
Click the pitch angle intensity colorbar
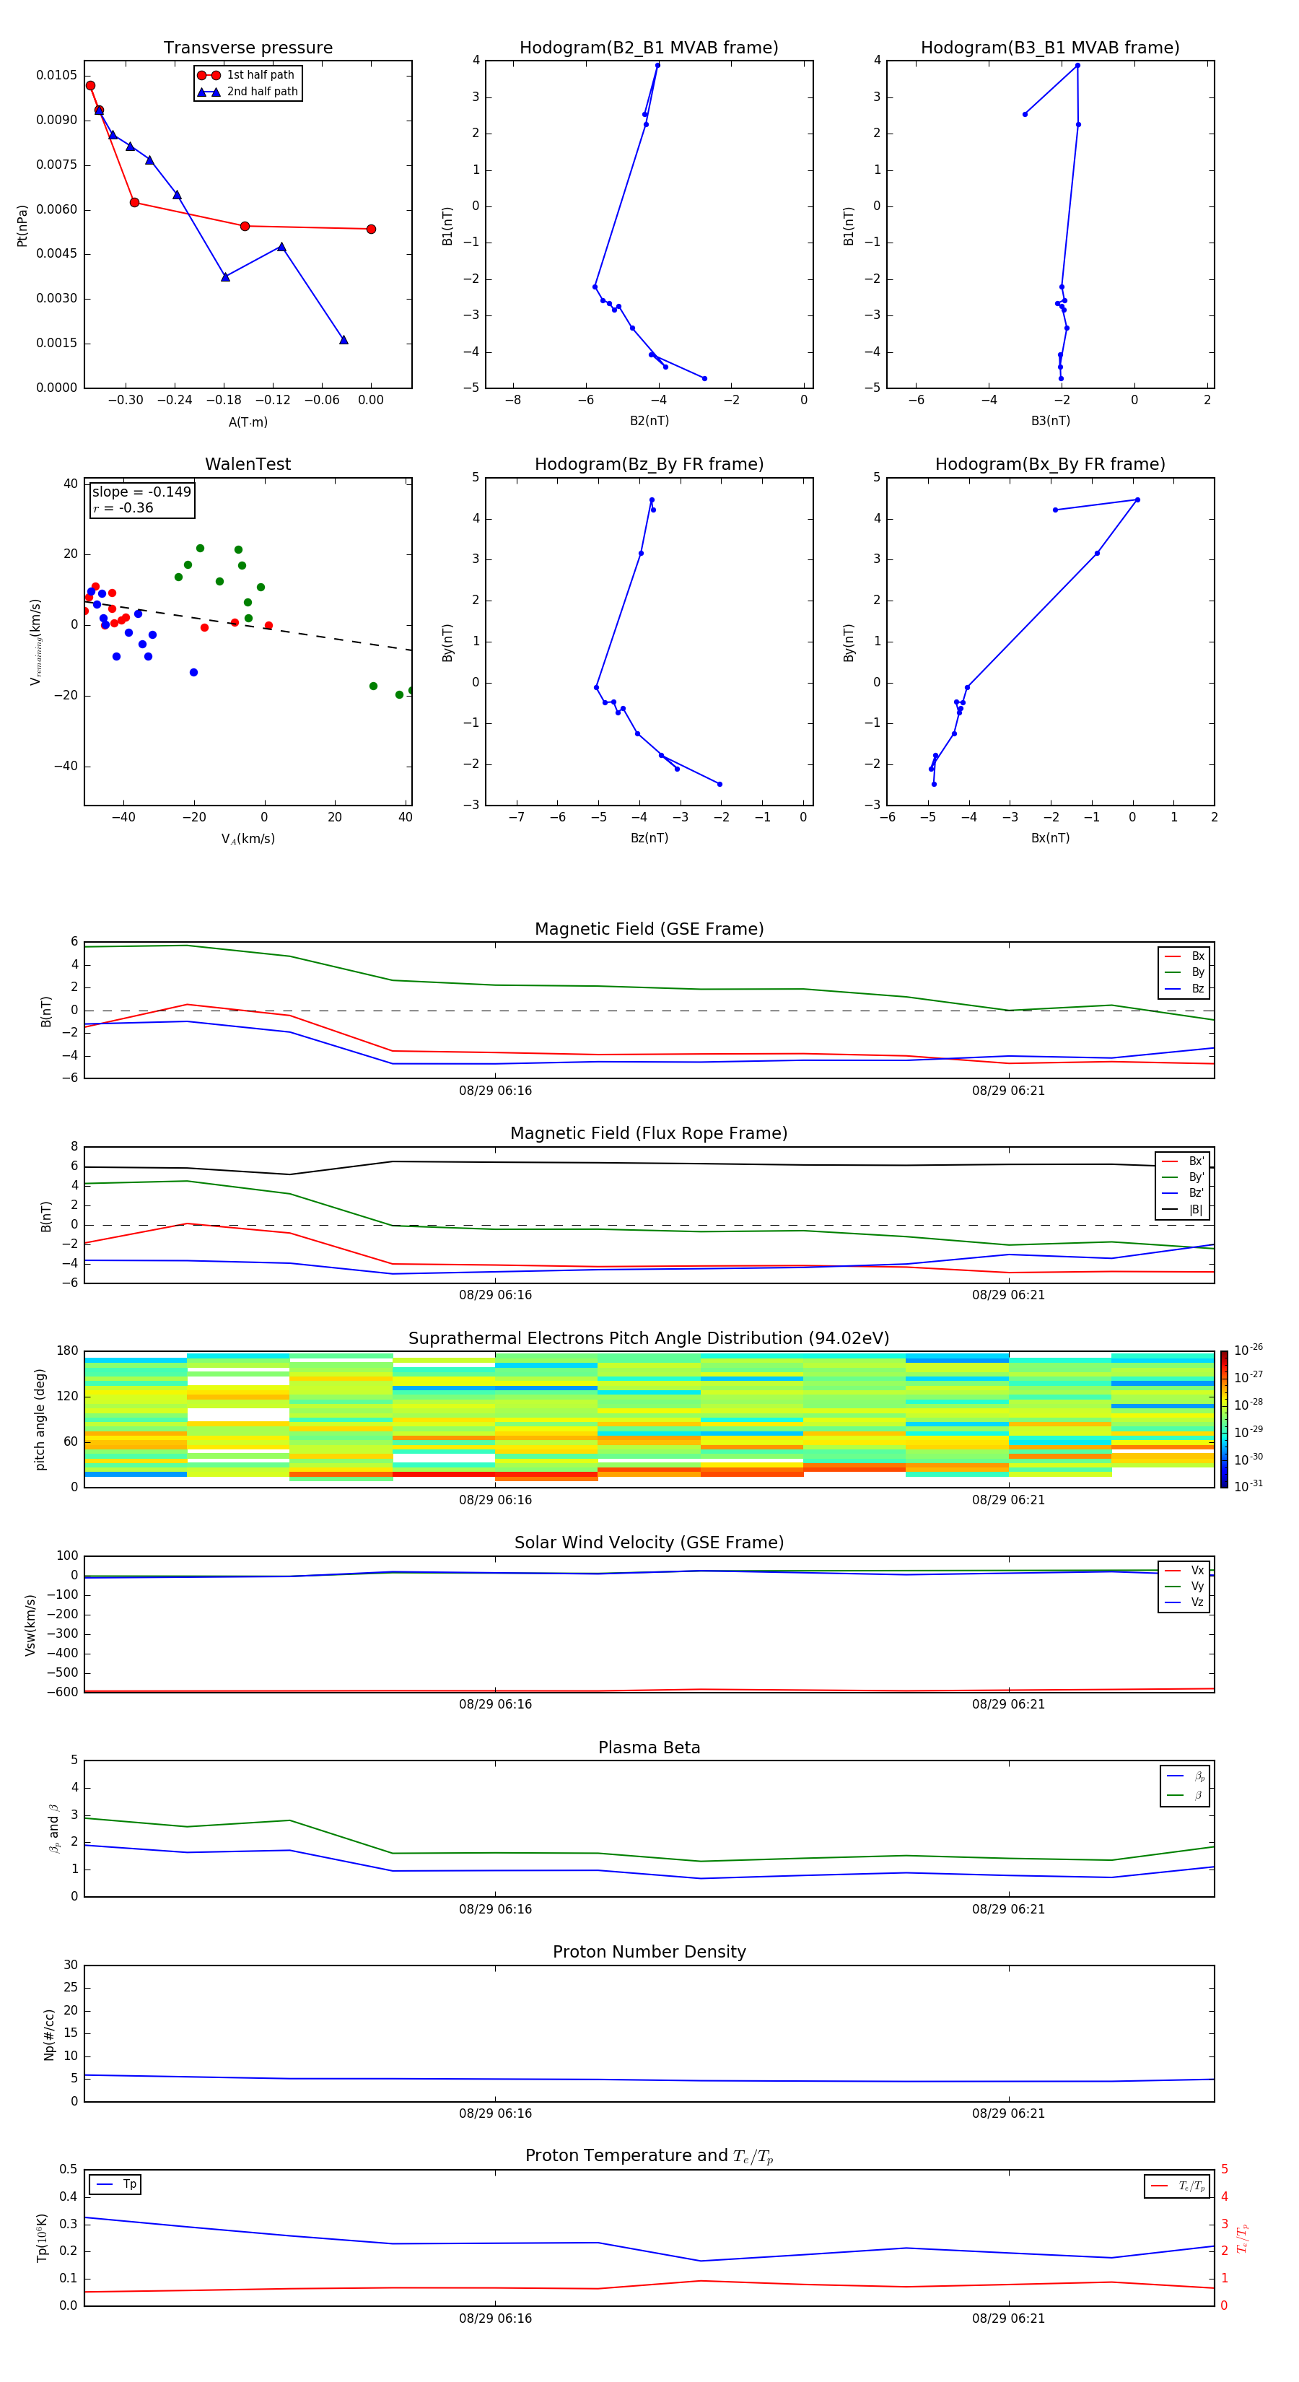click(1224, 1419)
